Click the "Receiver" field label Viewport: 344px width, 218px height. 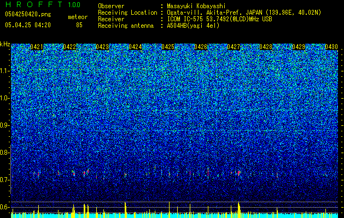pos(111,19)
